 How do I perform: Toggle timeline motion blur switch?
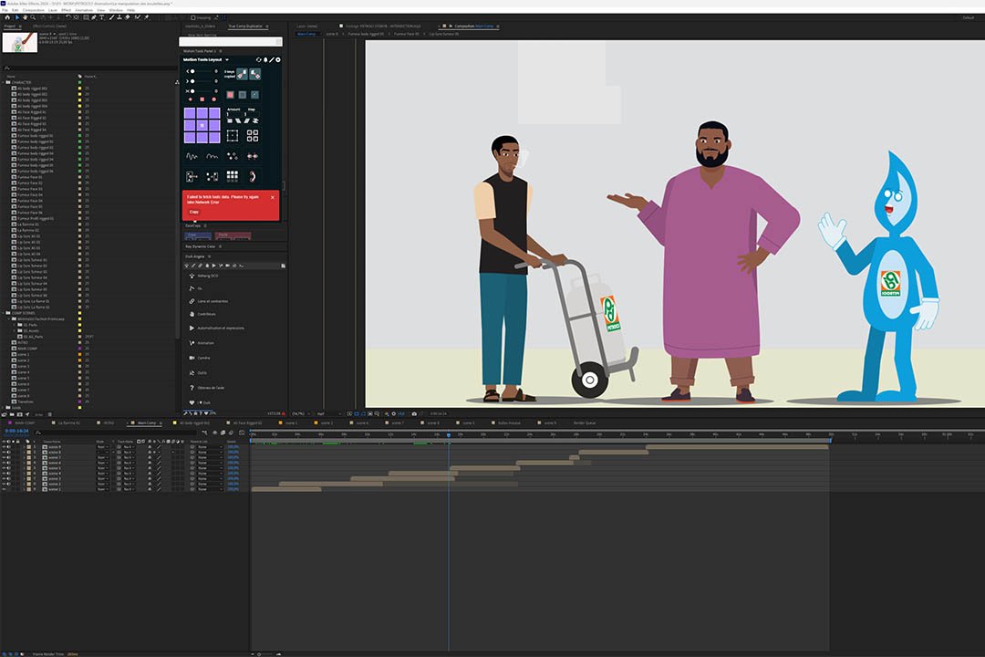[231, 433]
